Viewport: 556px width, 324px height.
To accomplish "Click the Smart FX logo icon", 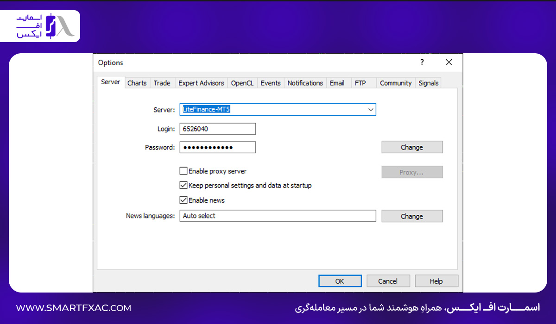I will point(59,26).
